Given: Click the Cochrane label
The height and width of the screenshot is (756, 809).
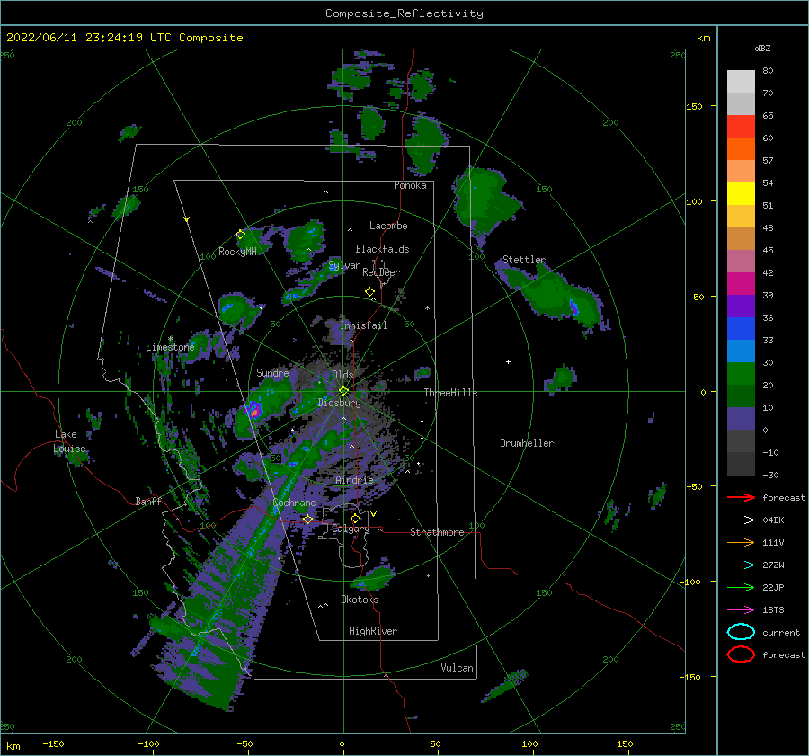Looking at the screenshot, I should pyautogui.click(x=294, y=503).
